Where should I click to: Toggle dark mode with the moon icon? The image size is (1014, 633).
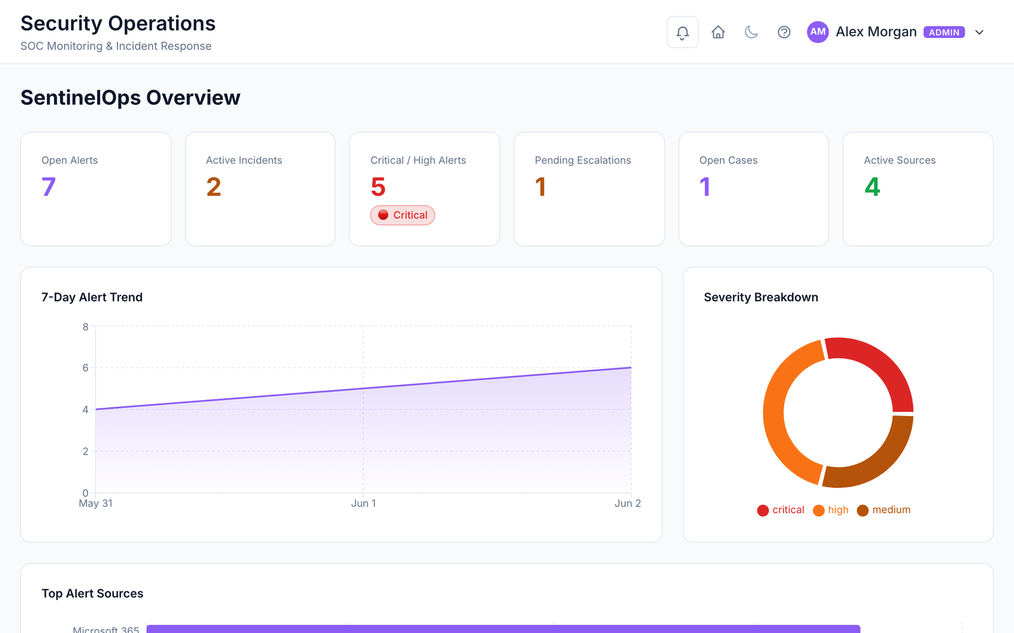pos(751,32)
